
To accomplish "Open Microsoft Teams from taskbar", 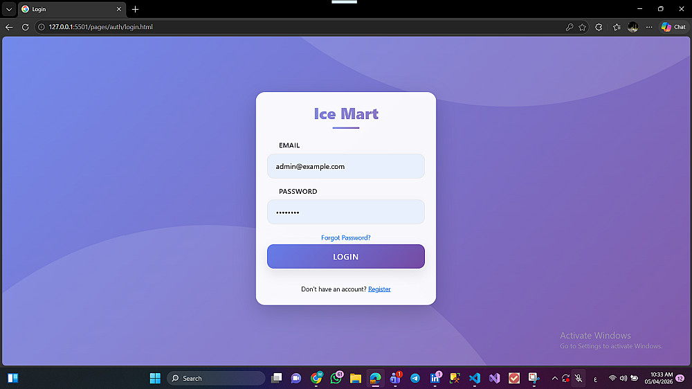I will tap(395, 378).
